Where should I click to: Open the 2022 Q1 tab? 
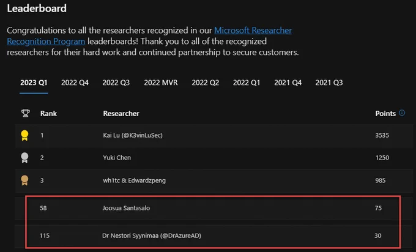247,83
